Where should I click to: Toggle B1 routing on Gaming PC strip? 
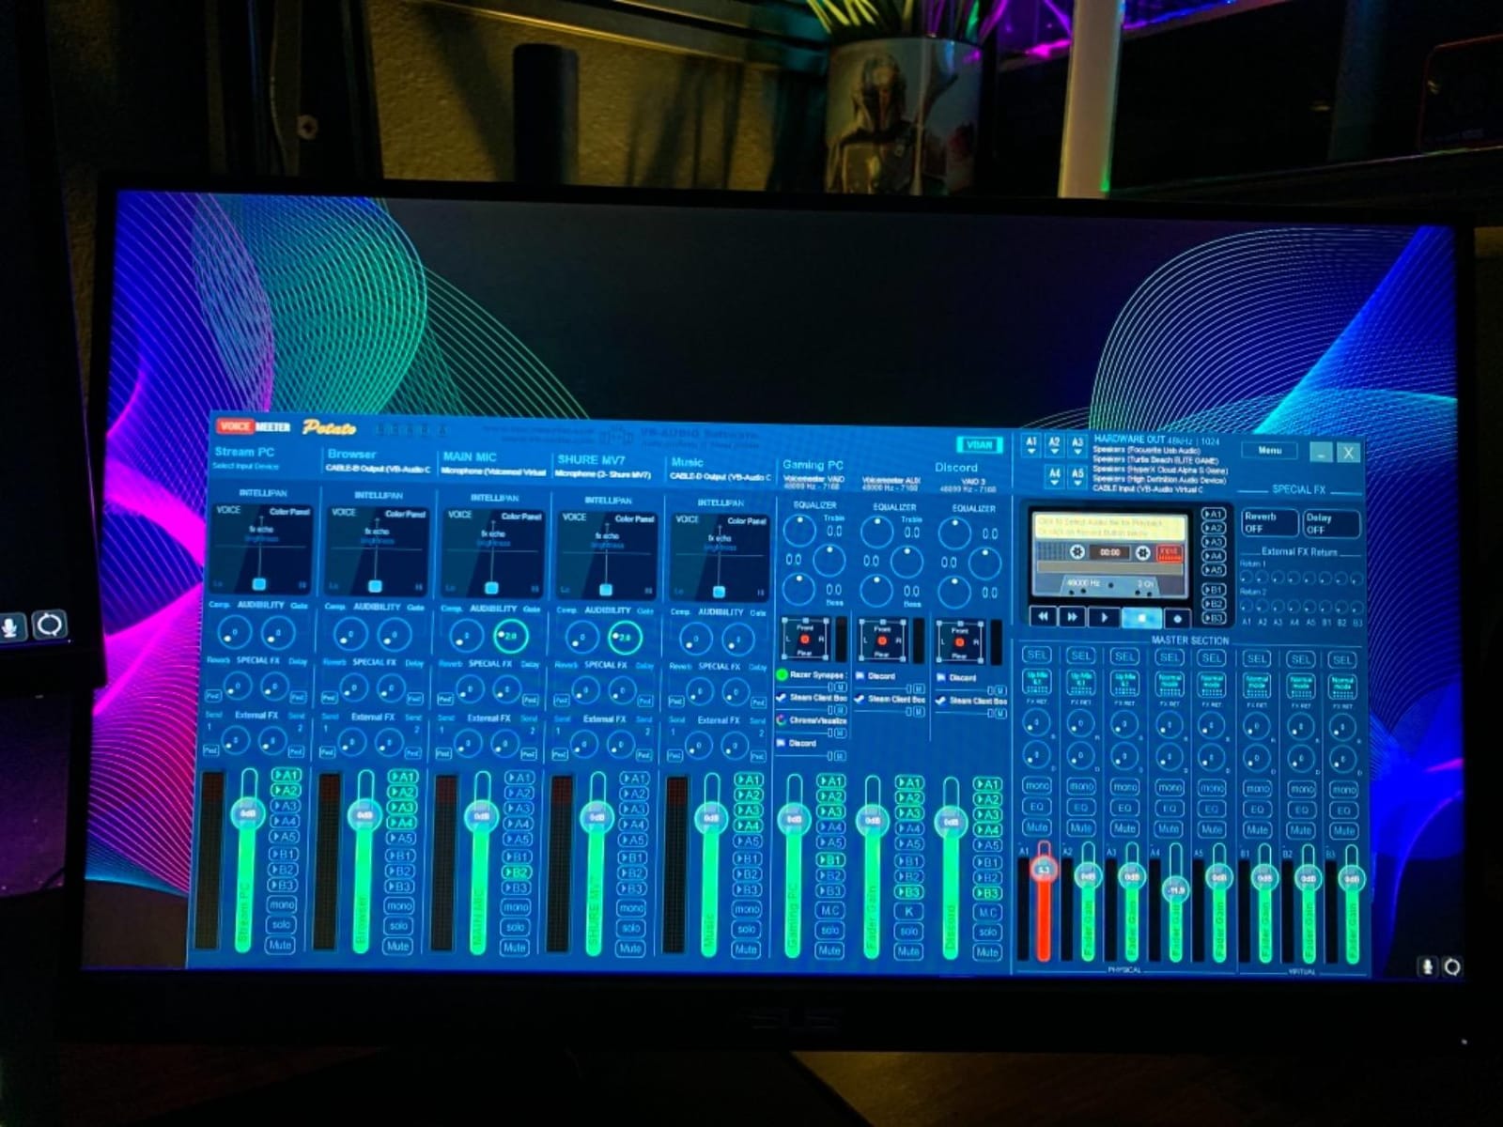point(829,860)
